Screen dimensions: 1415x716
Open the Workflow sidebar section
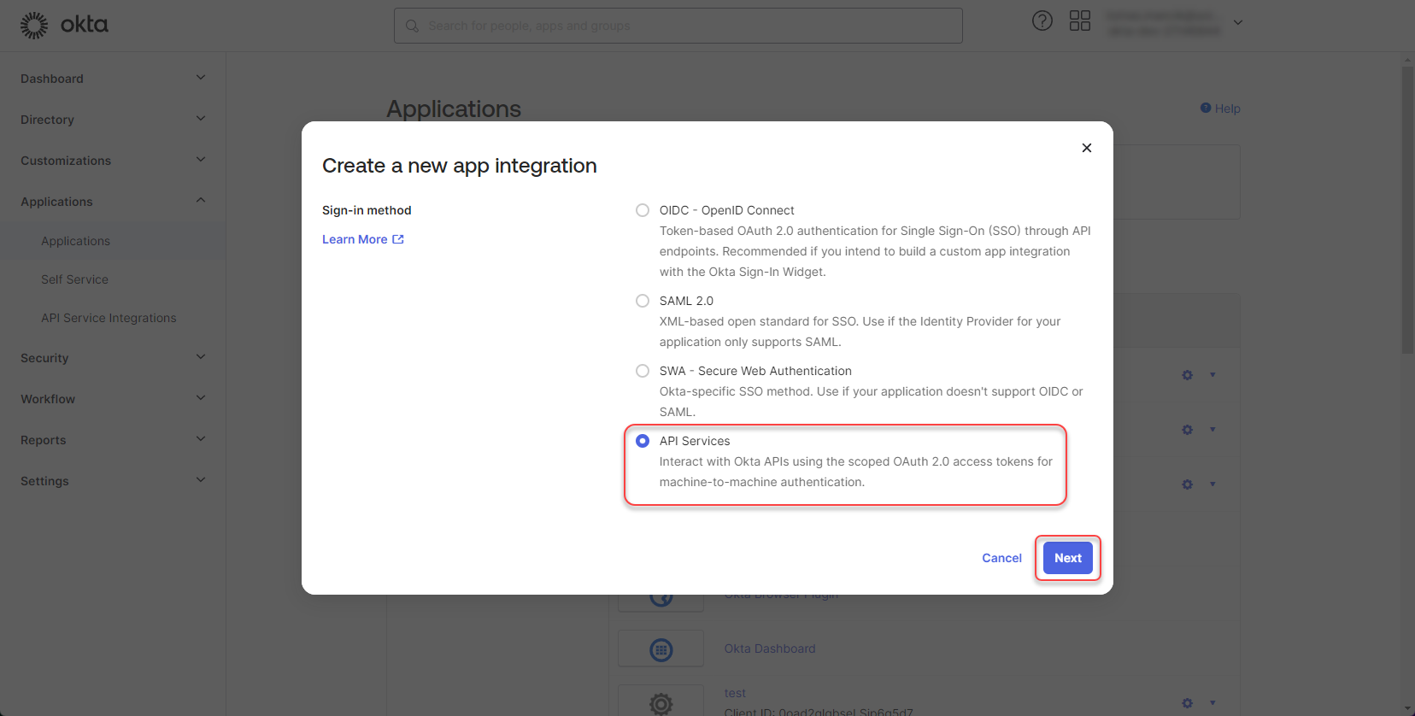pyautogui.click(x=48, y=399)
